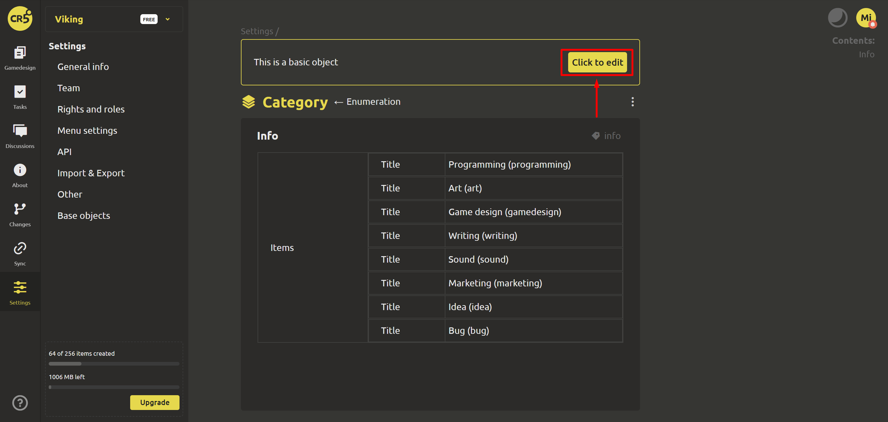Click '64 of 256 items created' text
This screenshot has height=422, width=888.
click(82, 354)
